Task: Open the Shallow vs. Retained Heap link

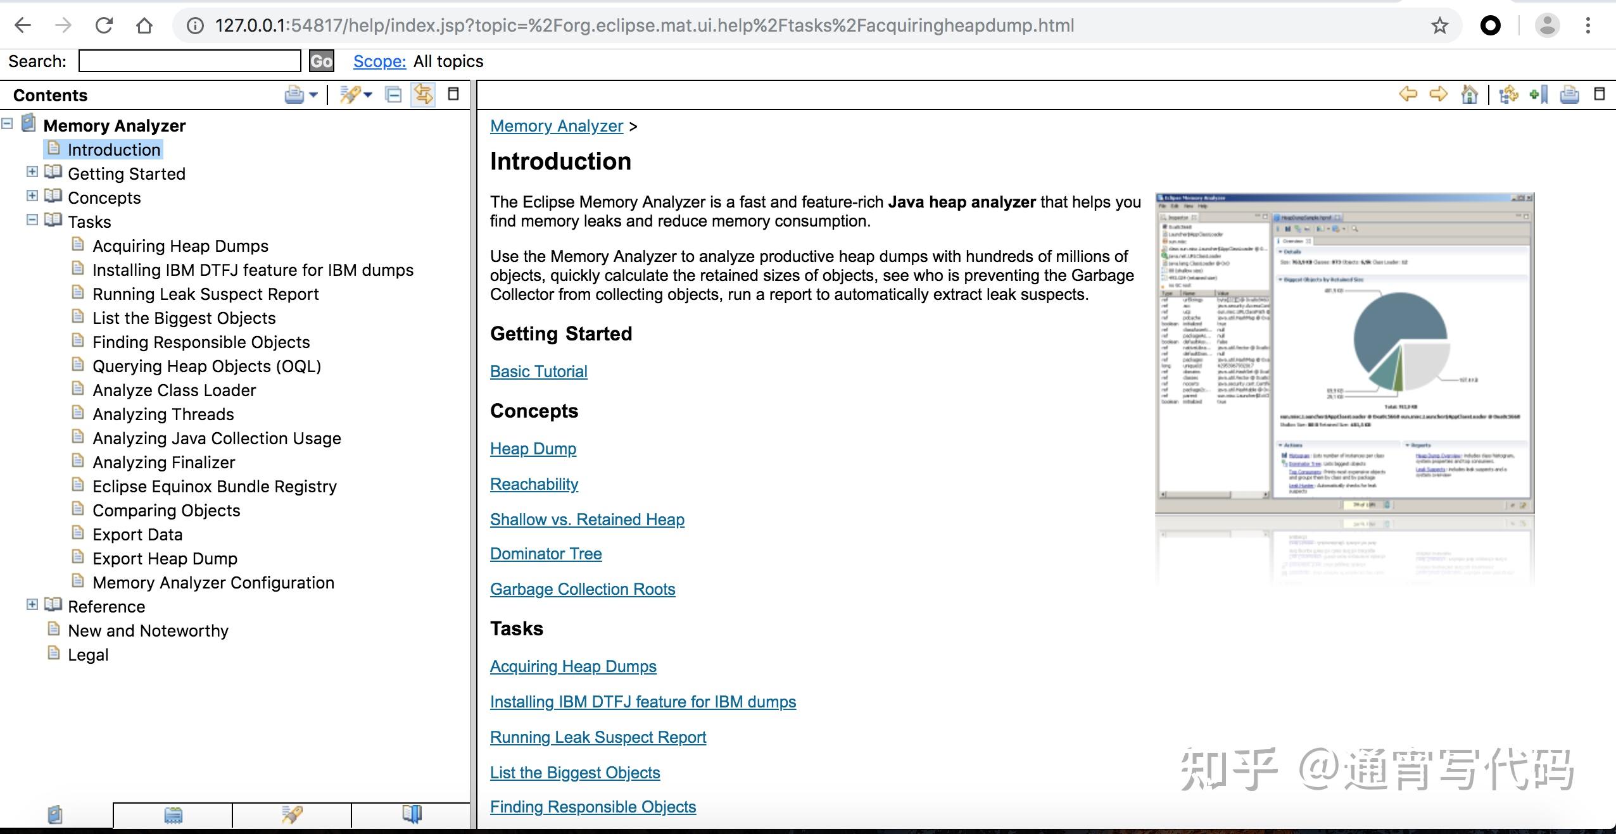Action: [587, 520]
